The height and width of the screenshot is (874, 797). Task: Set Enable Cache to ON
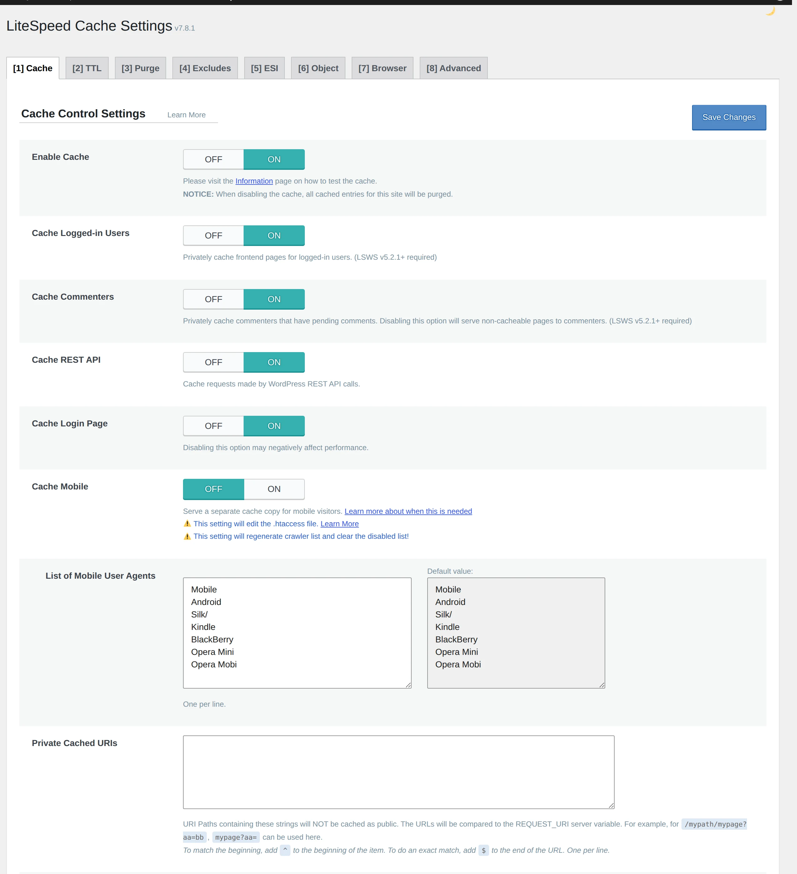coord(274,160)
